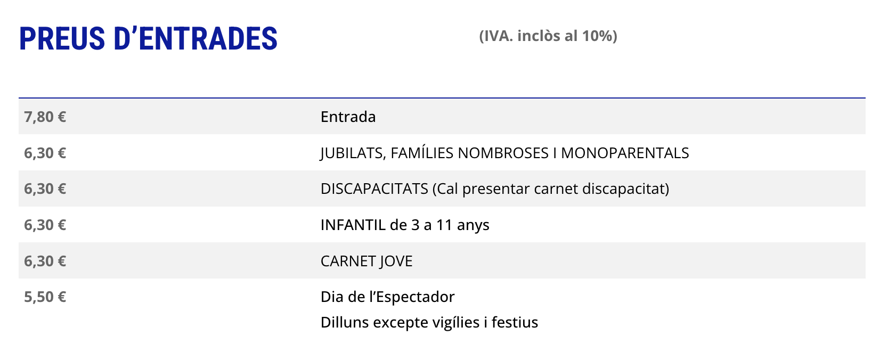Click the 'IVA.' abbreviation in the note
Screen dimensions: 896x360
click(496, 36)
